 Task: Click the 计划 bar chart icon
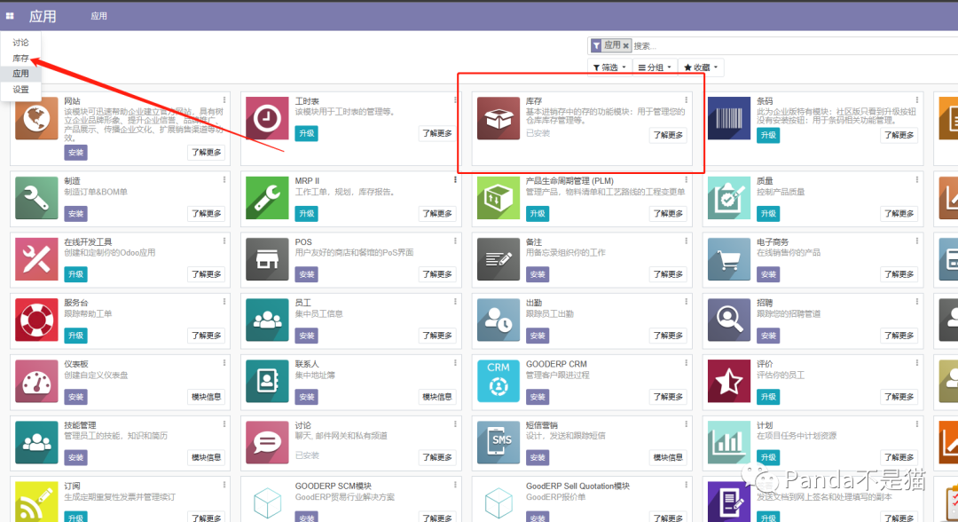click(729, 442)
